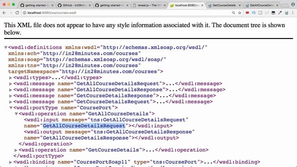Viewport: 297px width, 167px height.
Task: Open a new tab
Action: (285, 5)
